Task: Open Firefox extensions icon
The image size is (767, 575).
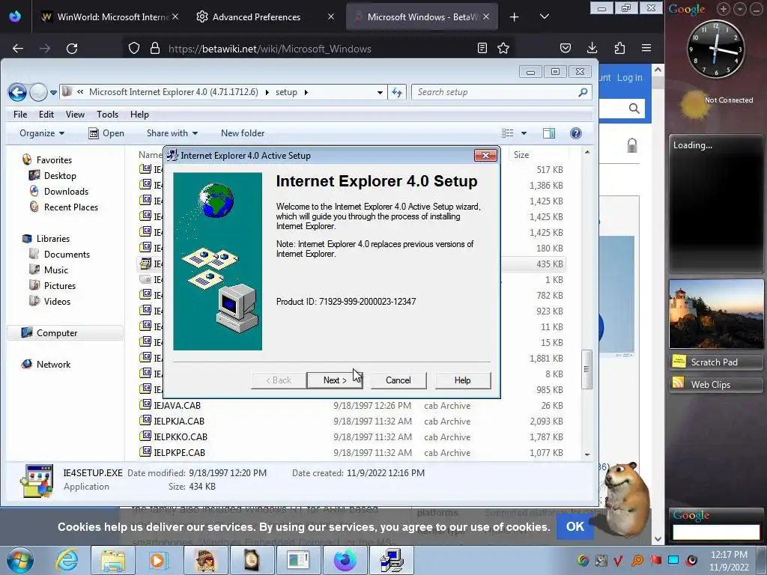Action: (619, 48)
